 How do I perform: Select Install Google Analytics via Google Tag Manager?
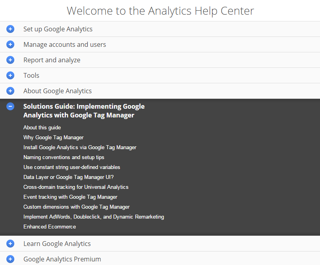pyautogui.click(x=80, y=147)
